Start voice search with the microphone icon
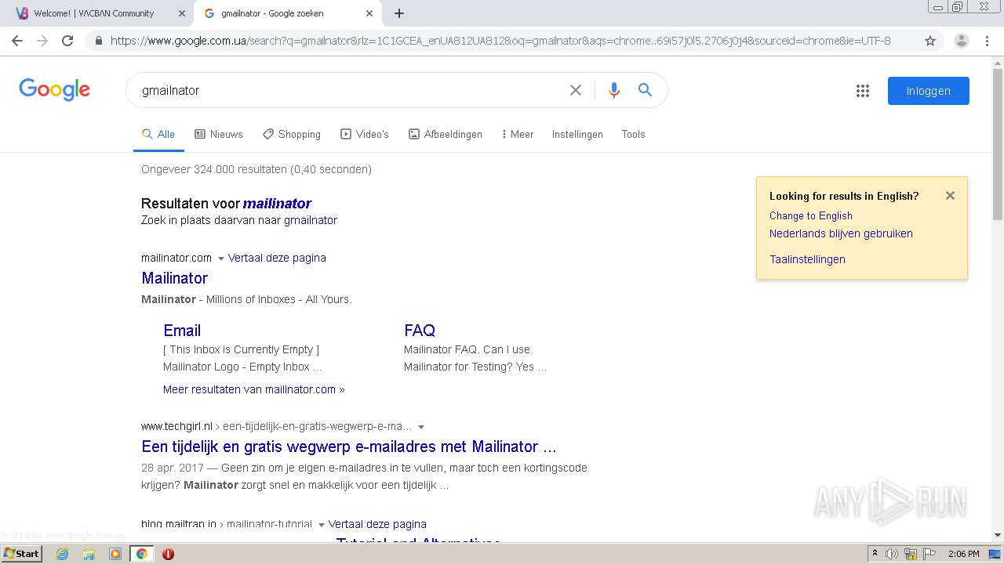Image resolution: width=1004 pixels, height=564 pixels. [x=614, y=90]
